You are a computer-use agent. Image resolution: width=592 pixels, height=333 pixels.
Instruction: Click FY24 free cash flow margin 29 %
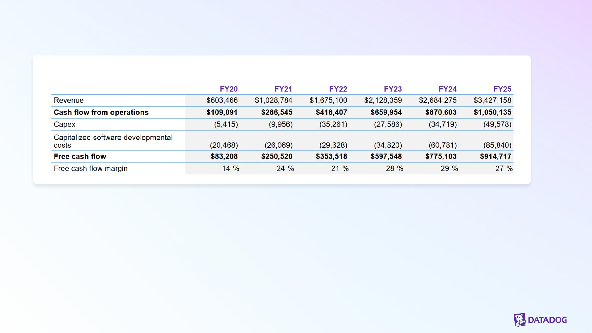point(449,168)
